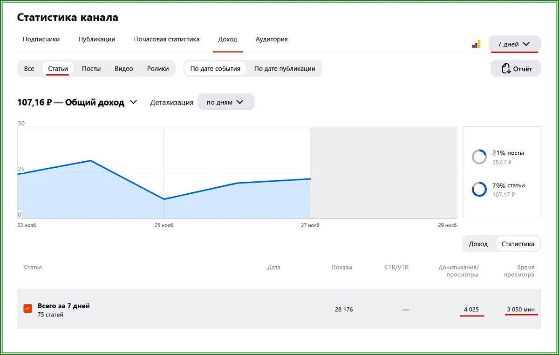Click the Отчёт button

pyautogui.click(x=516, y=69)
